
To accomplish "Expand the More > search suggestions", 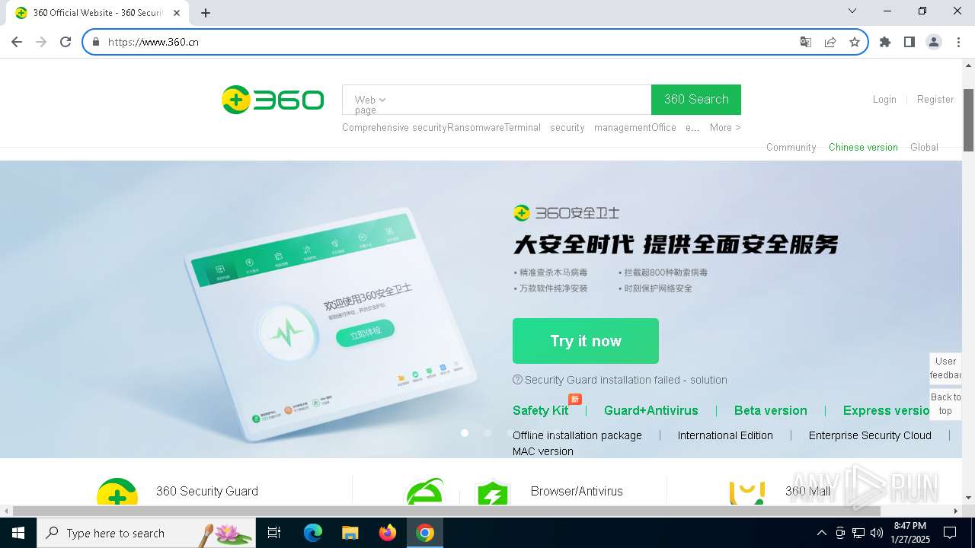I will (x=725, y=127).
